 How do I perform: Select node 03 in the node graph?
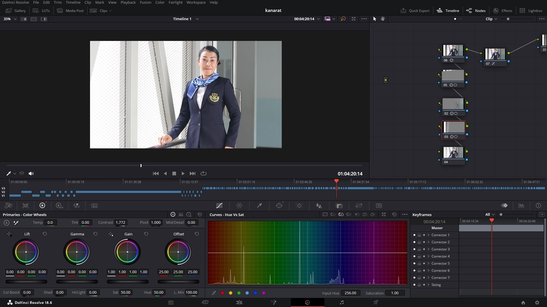pos(454,128)
